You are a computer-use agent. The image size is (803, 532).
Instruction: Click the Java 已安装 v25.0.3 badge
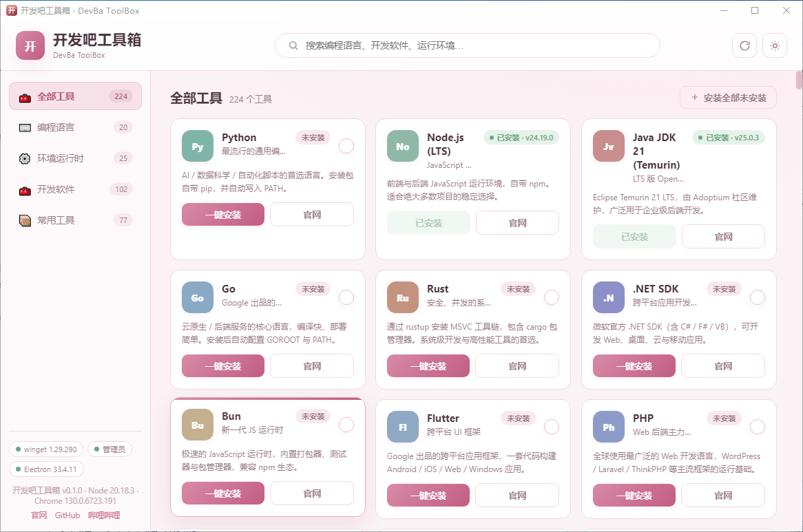(728, 138)
